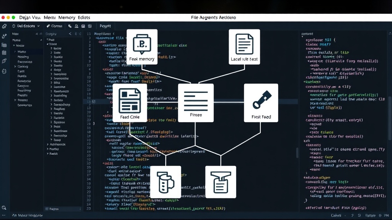Open the Del Ediote dropdown in toolbar

click(x=26, y=26)
